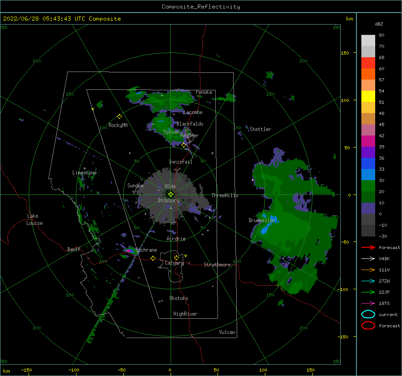Click the yellow diamond marker above Calgary label
Image resolution: width=402 pixels, height=376 pixels.
pyautogui.click(x=176, y=258)
